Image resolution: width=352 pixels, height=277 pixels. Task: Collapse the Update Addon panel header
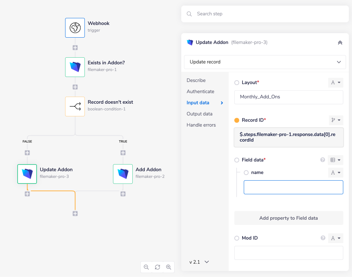tap(340, 42)
